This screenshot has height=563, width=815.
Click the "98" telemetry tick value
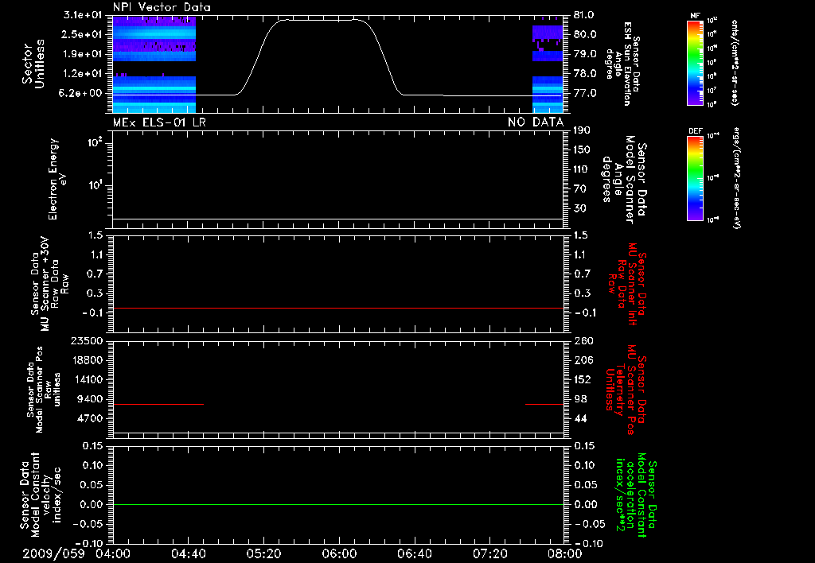coord(580,399)
